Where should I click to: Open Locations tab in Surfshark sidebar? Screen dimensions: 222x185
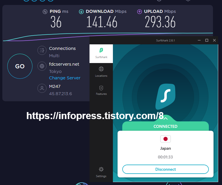pos(101,72)
